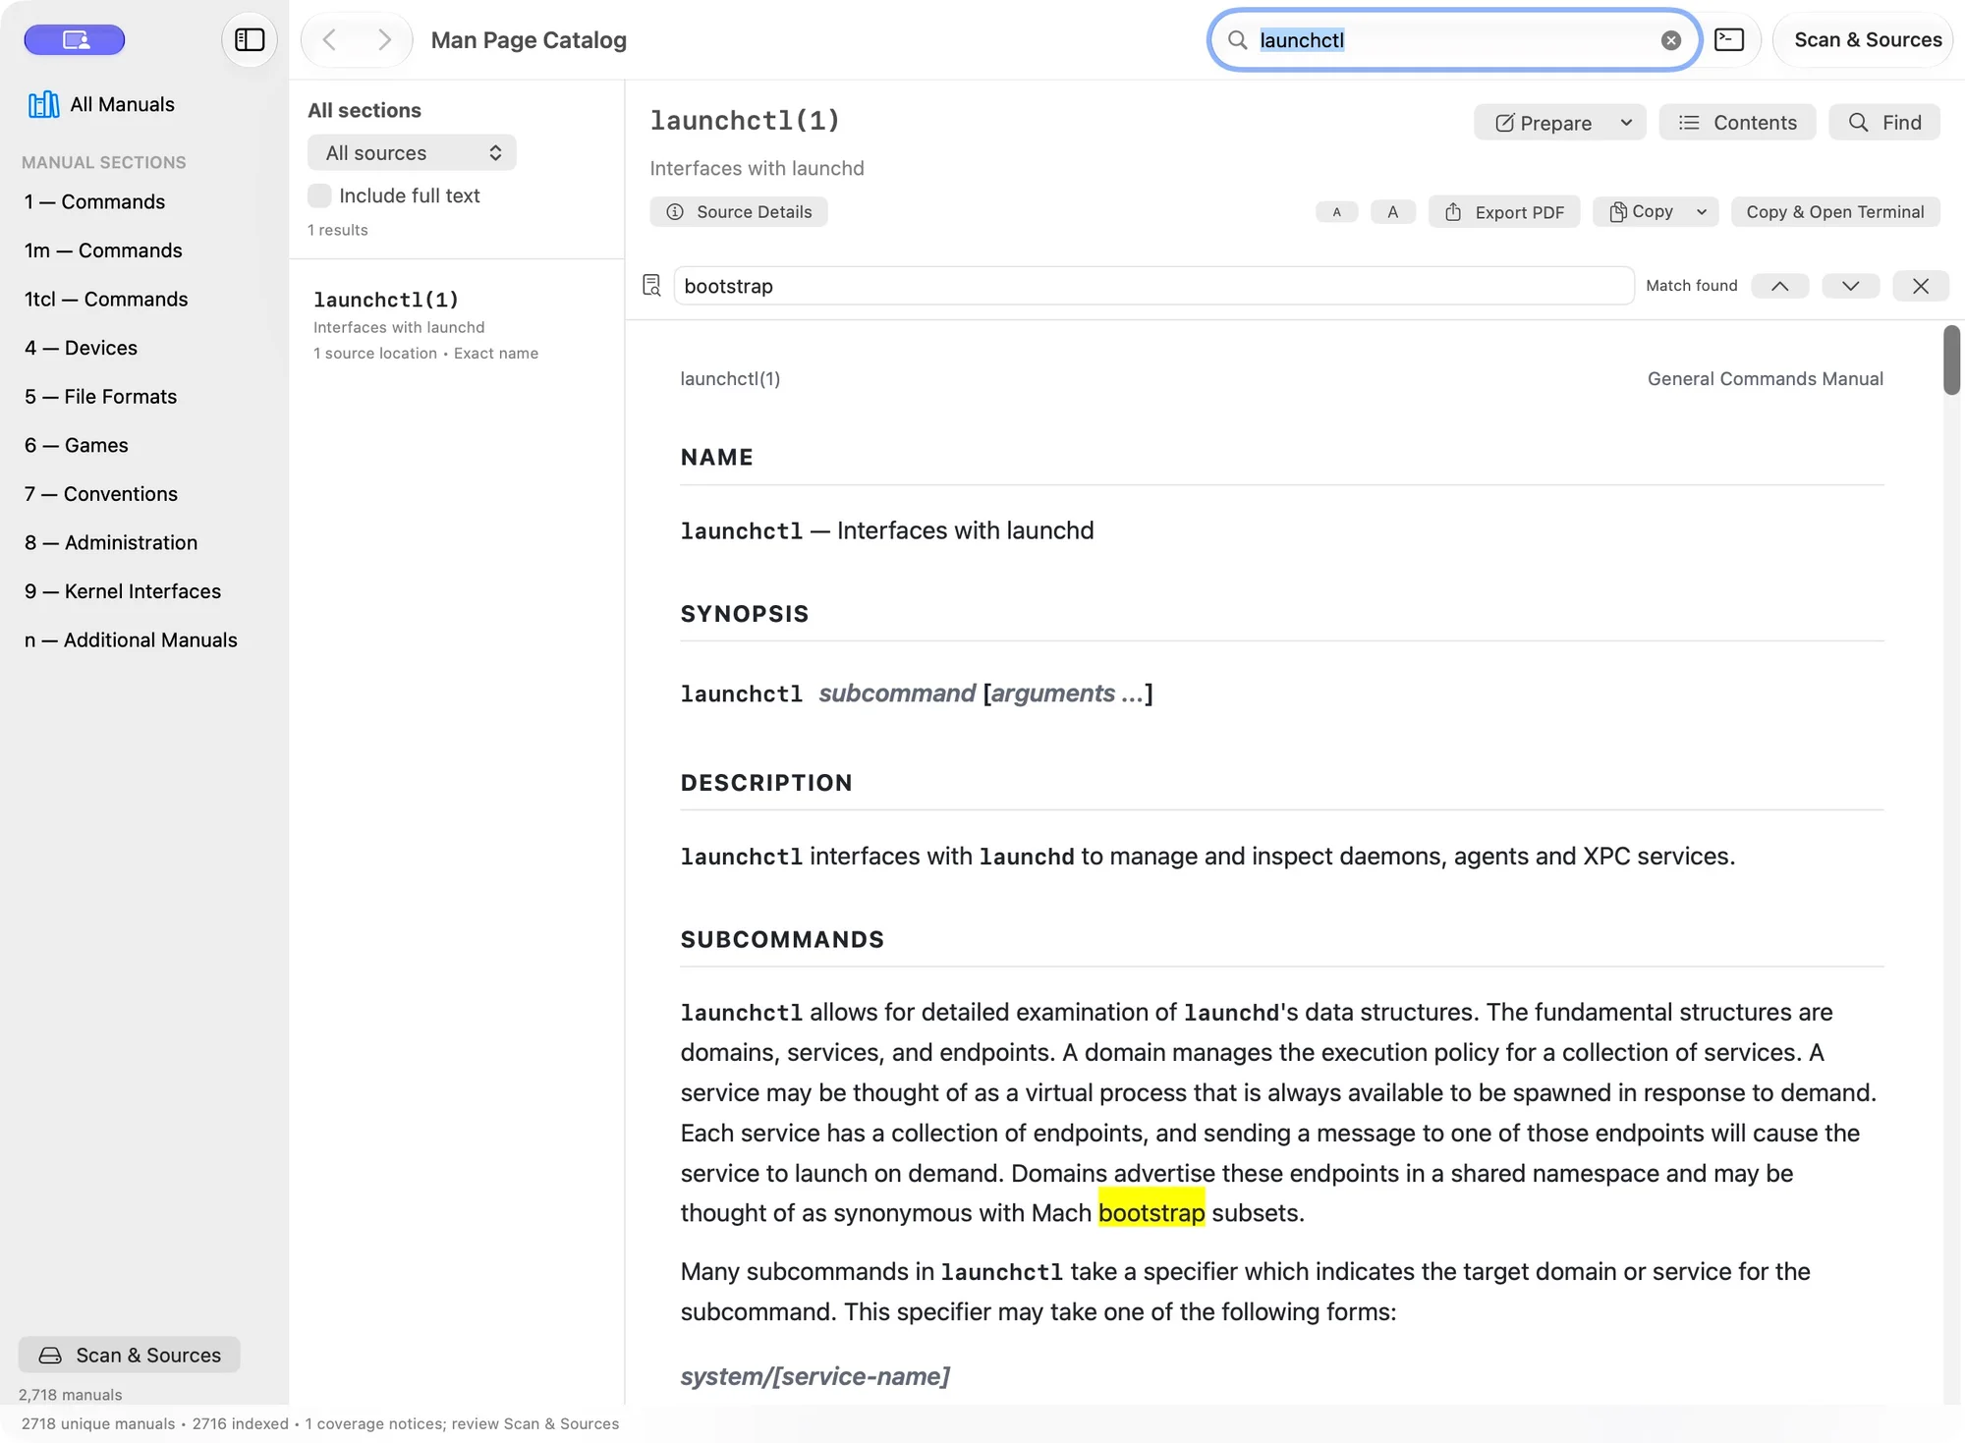Open Source Details info
The width and height of the screenshot is (1965, 1443).
(x=739, y=212)
